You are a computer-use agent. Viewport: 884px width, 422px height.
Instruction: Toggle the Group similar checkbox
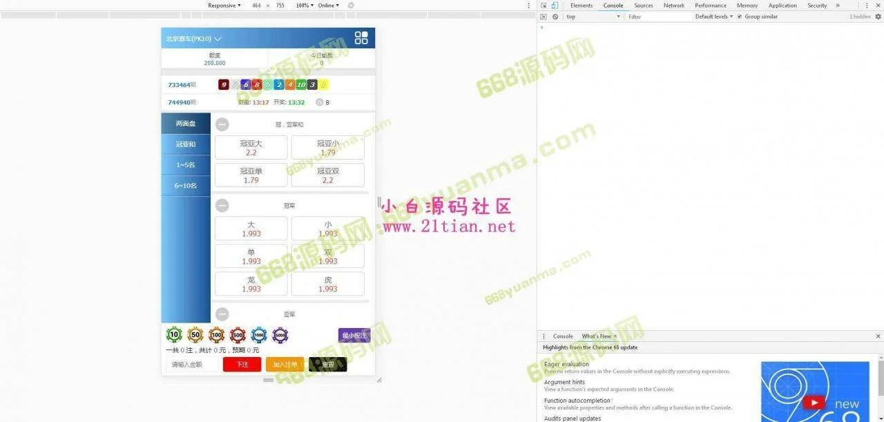740,17
